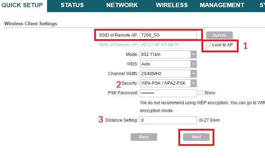Click the Wireless Client Settings heading
Screen dimensions: 265x158
tap(30, 24)
